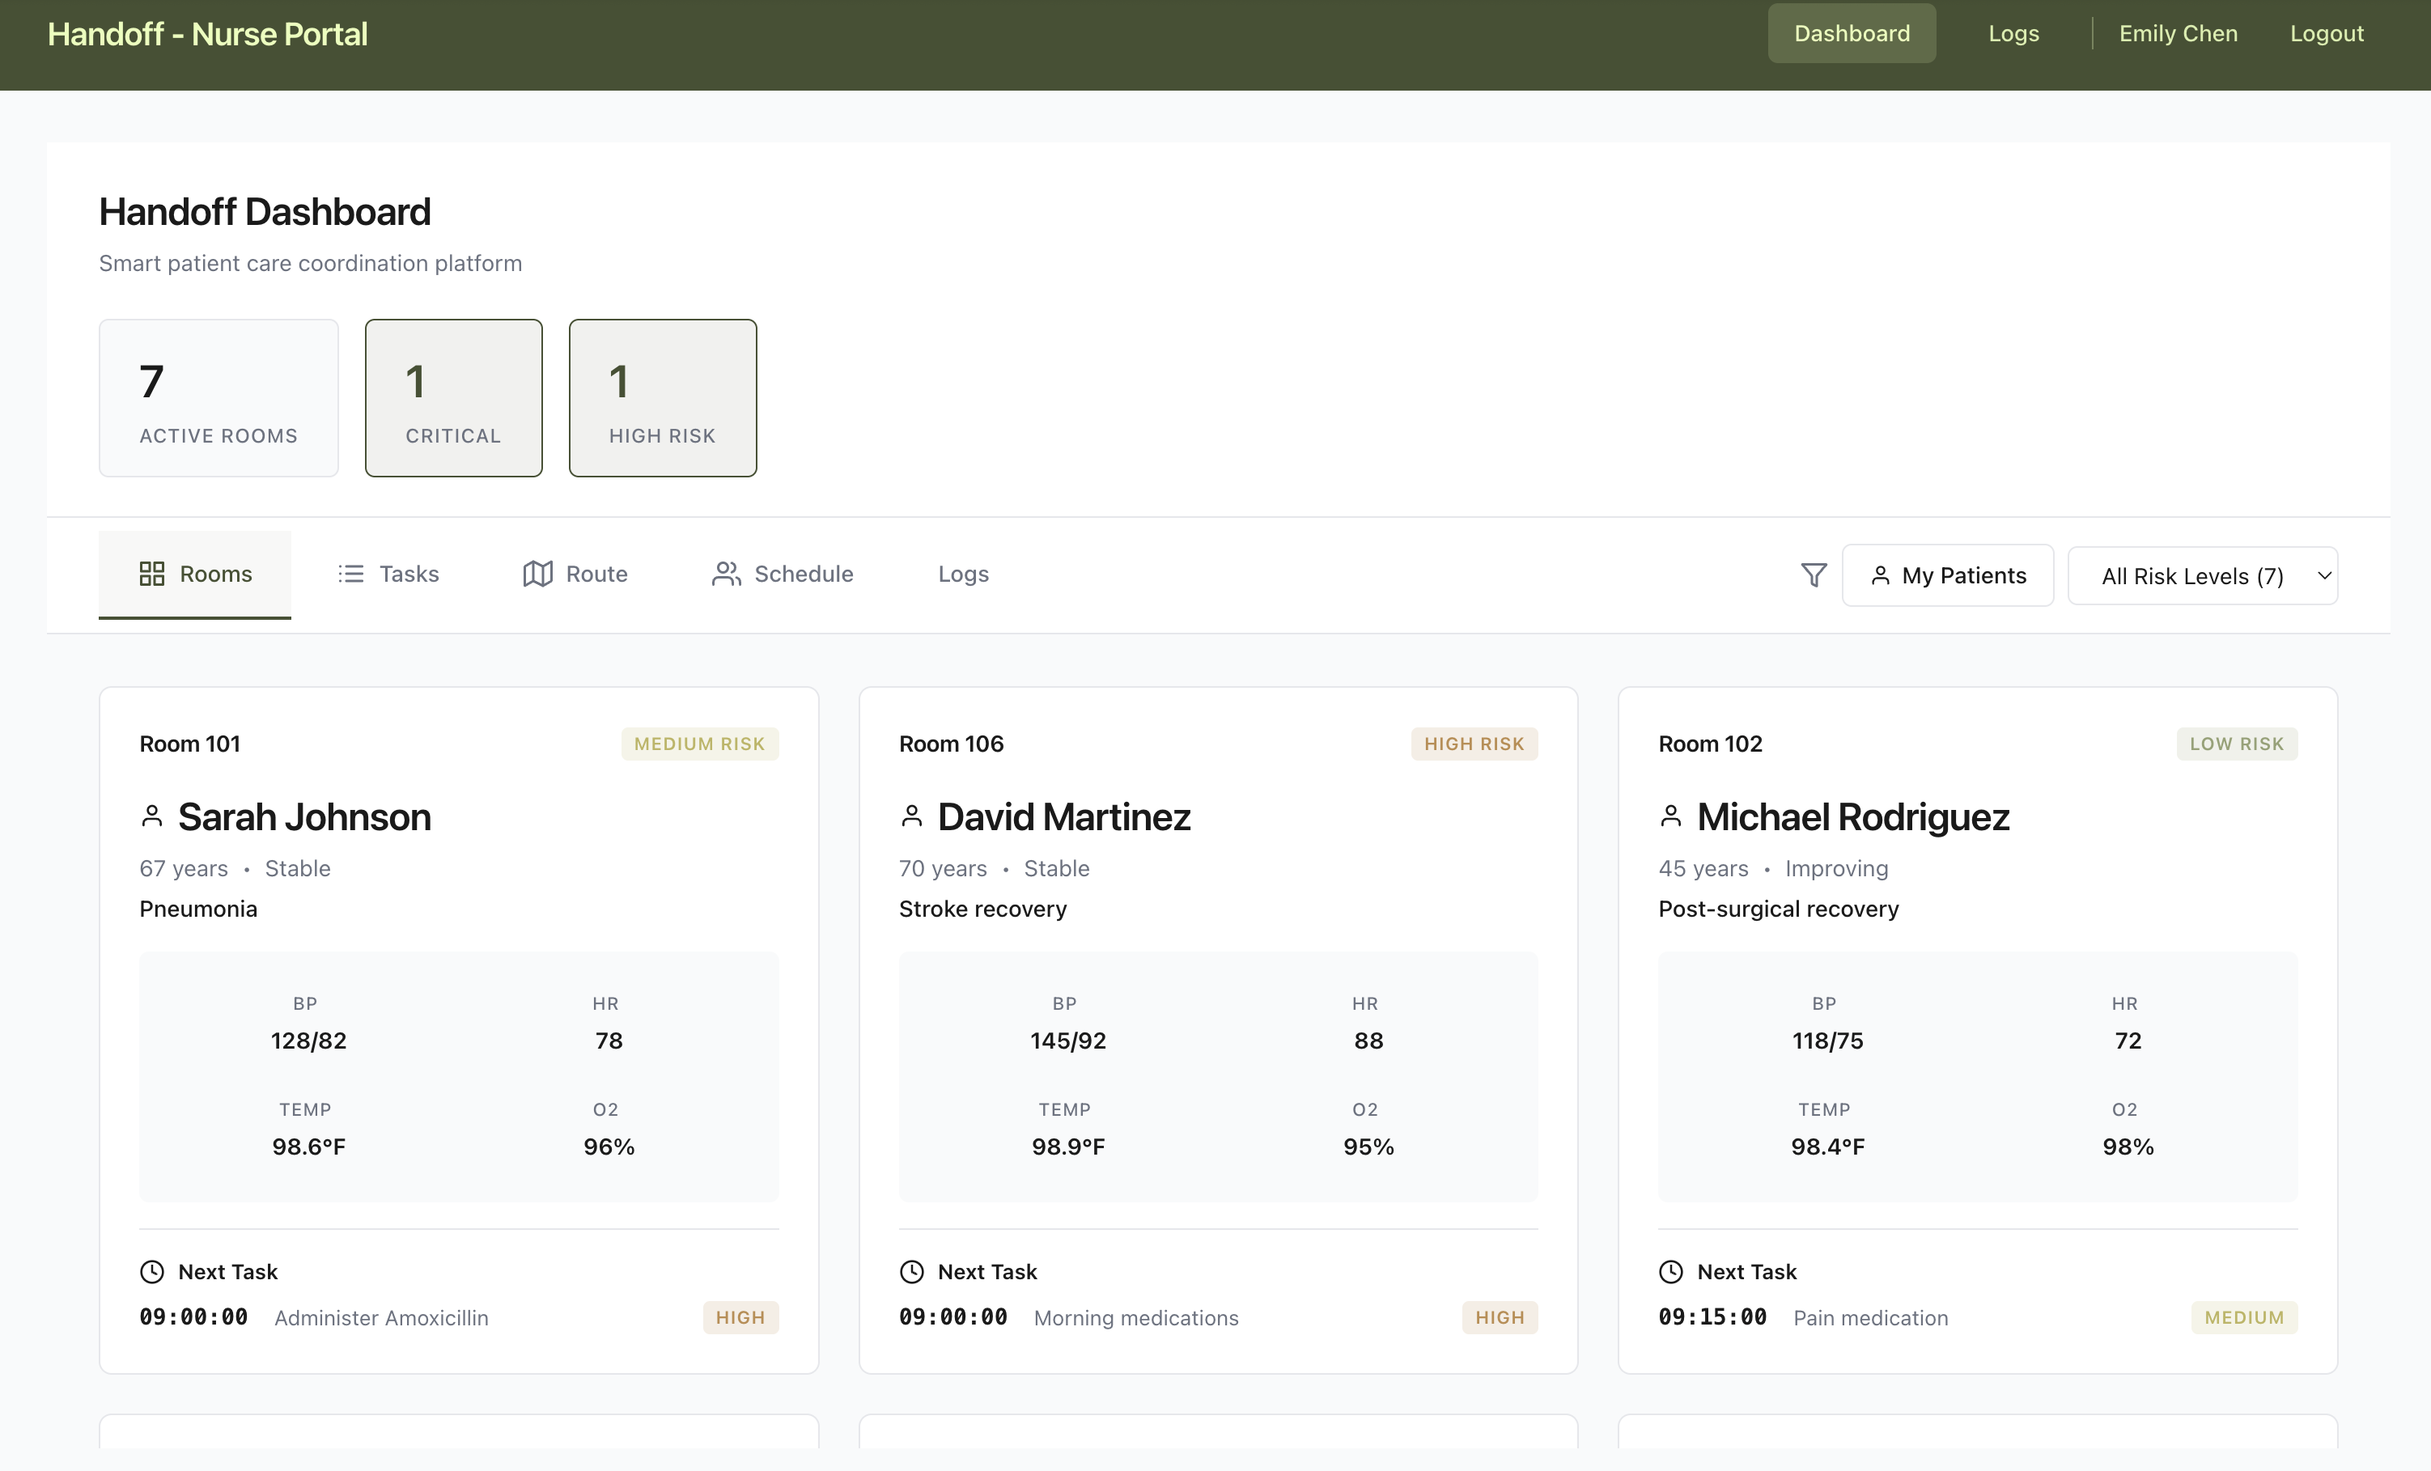Toggle the My Patients filter

point(1948,575)
